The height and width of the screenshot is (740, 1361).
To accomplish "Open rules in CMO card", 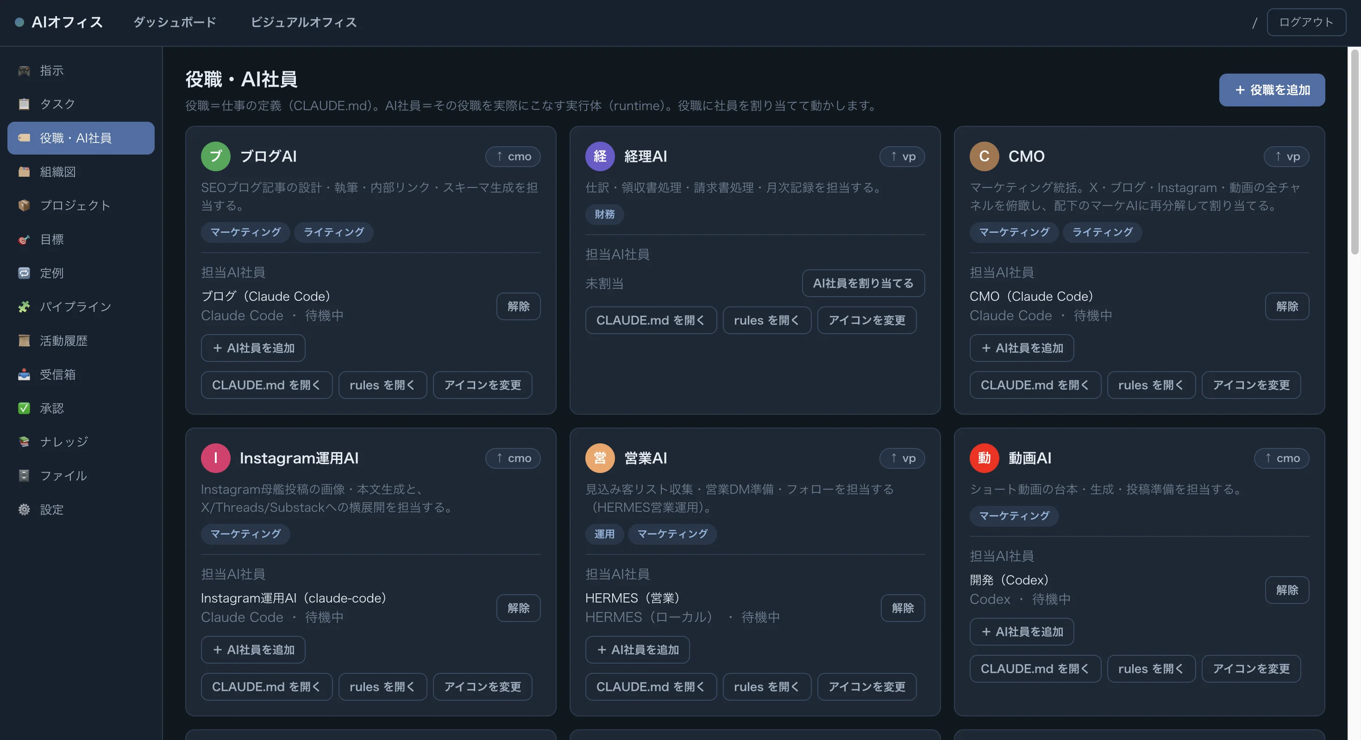I will tap(1151, 386).
